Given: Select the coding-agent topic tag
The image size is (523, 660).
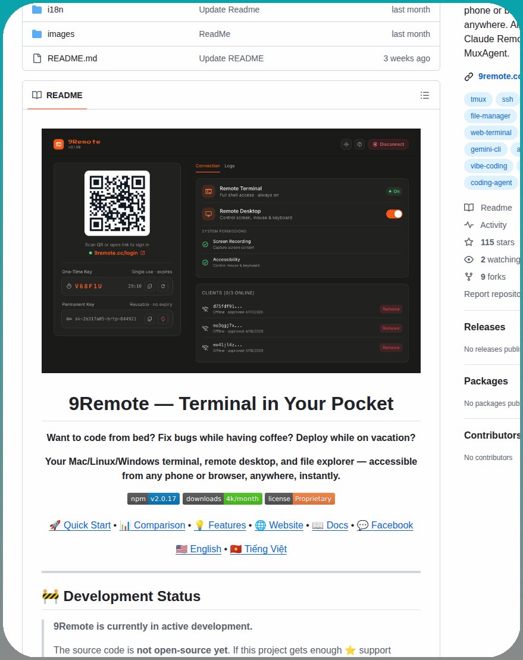Looking at the screenshot, I should click(491, 183).
